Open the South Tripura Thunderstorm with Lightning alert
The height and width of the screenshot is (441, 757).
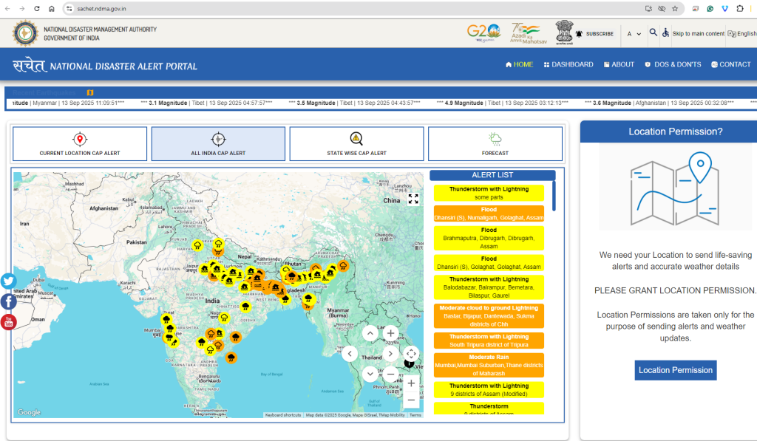[x=489, y=341]
